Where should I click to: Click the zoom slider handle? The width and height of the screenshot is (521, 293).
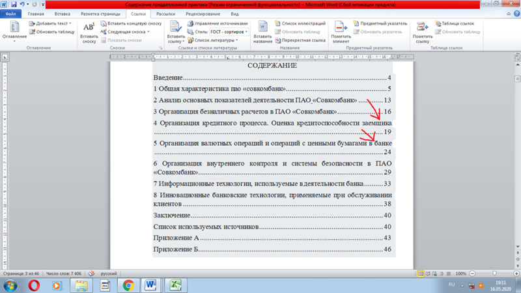pyautogui.click(x=494, y=273)
